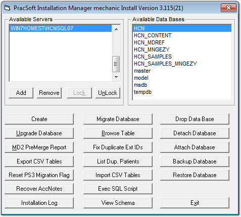The height and width of the screenshot is (217, 241).
Task: Click Exec SQL Script
Action: coord(118,189)
